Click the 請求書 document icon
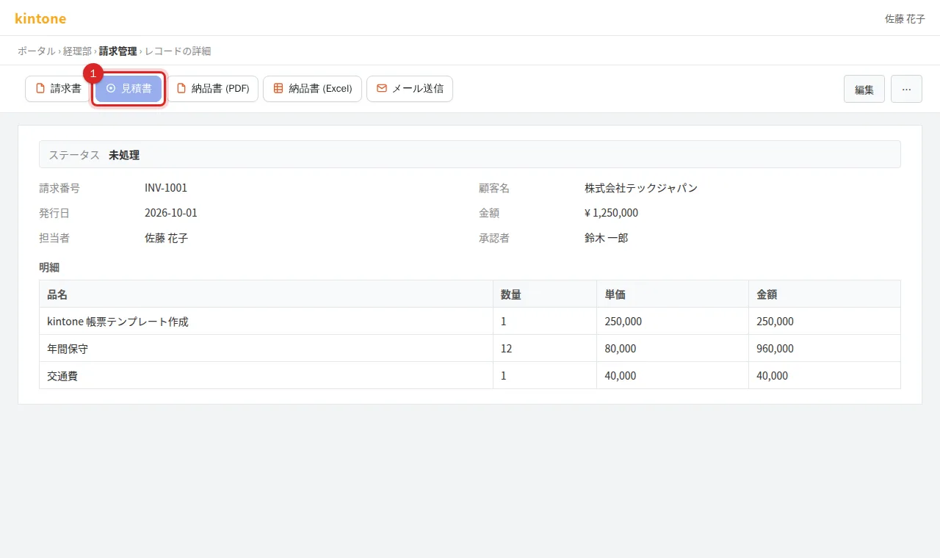 [40, 89]
